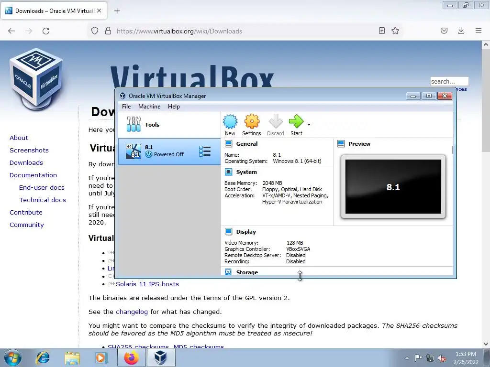Screen dimensions: 490x367
Task: Click the greyed Discard arrow icon
Action: (x=275, y=121)
